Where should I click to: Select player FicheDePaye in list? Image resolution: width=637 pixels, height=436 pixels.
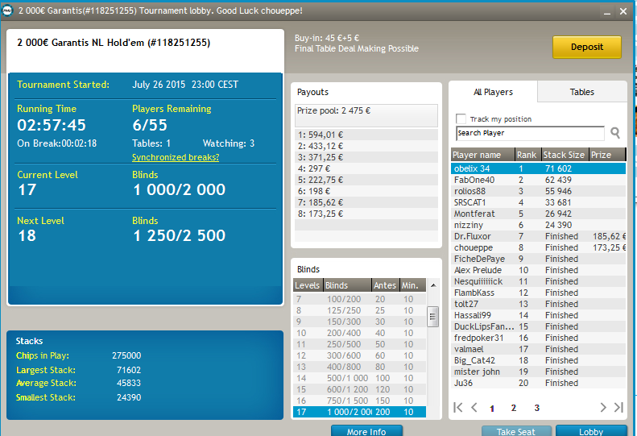pyautogui.click(x=538, y=259)
